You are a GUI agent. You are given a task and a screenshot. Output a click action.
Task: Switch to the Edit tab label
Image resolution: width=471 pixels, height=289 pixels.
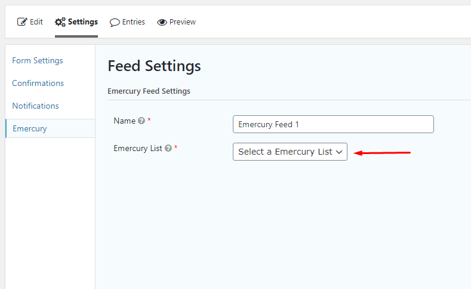(36, 22)
